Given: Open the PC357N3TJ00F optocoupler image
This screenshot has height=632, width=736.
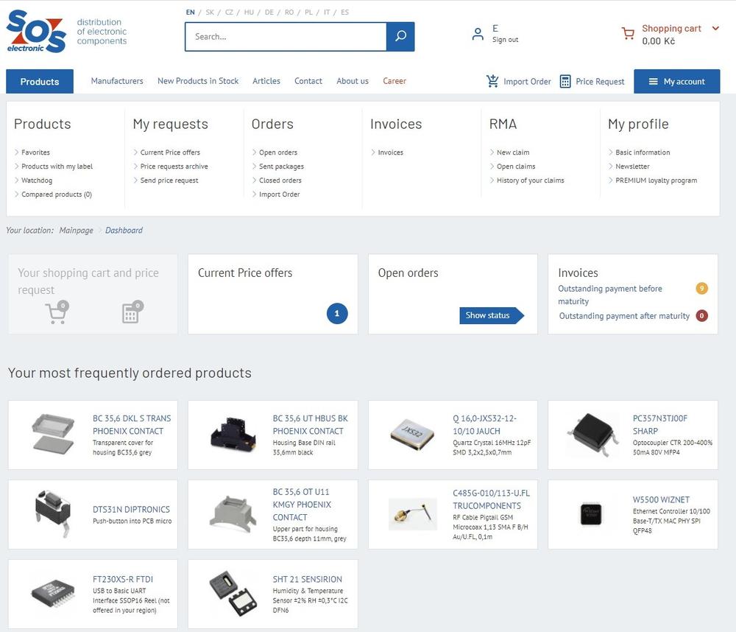Looking at the screenshot, I should pyautogui.click(x=592, y=435).
